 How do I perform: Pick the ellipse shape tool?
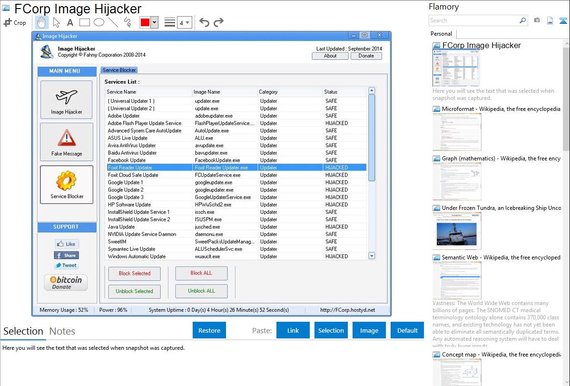click(x=99, y=22)
